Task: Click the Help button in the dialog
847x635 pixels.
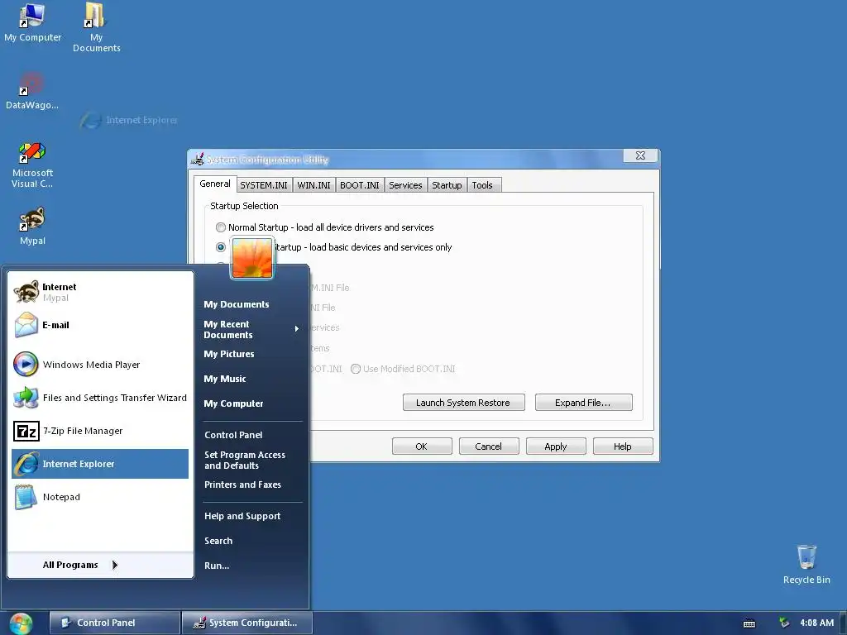Action: pyautogui.click(x=623, y=446)
